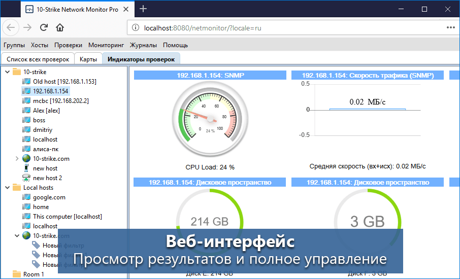This screenshot has height=279, width=460.
Task: Open the browser three-dots page menu
Action: [x=450, y=28]
